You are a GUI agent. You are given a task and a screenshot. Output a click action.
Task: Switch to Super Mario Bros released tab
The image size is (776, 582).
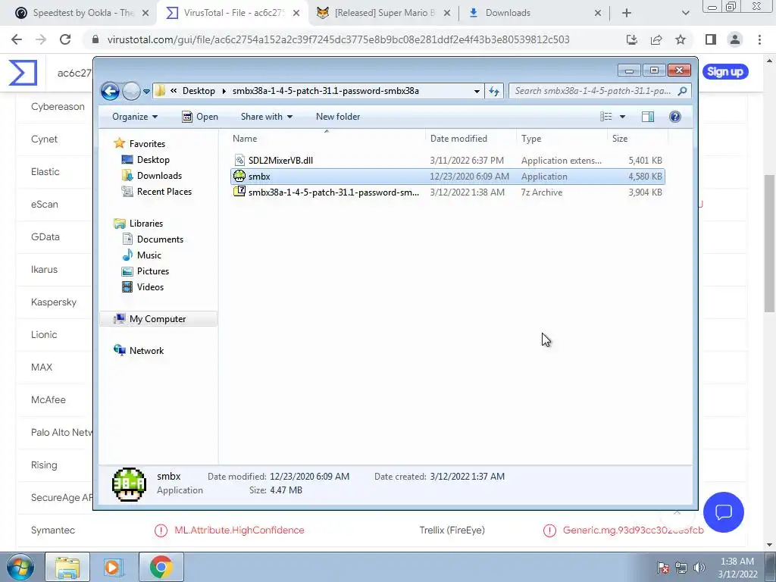pyautogui.click(x=384, y=13)
